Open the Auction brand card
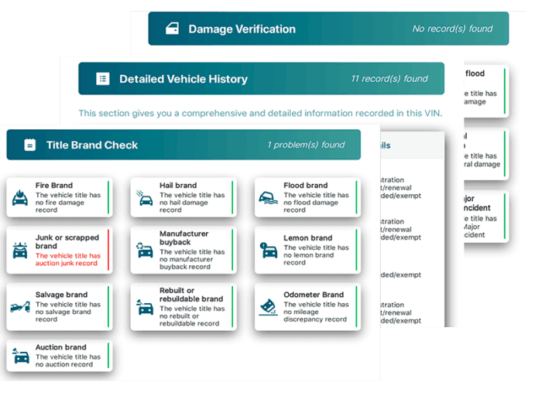The width and height of the screenshot is (542, 406). tap(60, 356)
